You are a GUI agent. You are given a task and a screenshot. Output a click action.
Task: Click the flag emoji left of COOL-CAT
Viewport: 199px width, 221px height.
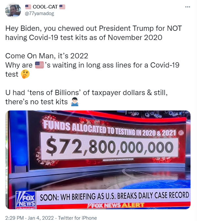point(28,7)
